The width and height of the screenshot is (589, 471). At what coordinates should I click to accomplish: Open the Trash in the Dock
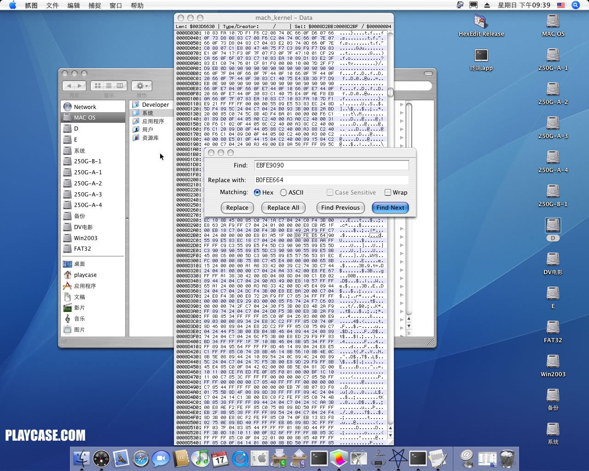[507, 458]
